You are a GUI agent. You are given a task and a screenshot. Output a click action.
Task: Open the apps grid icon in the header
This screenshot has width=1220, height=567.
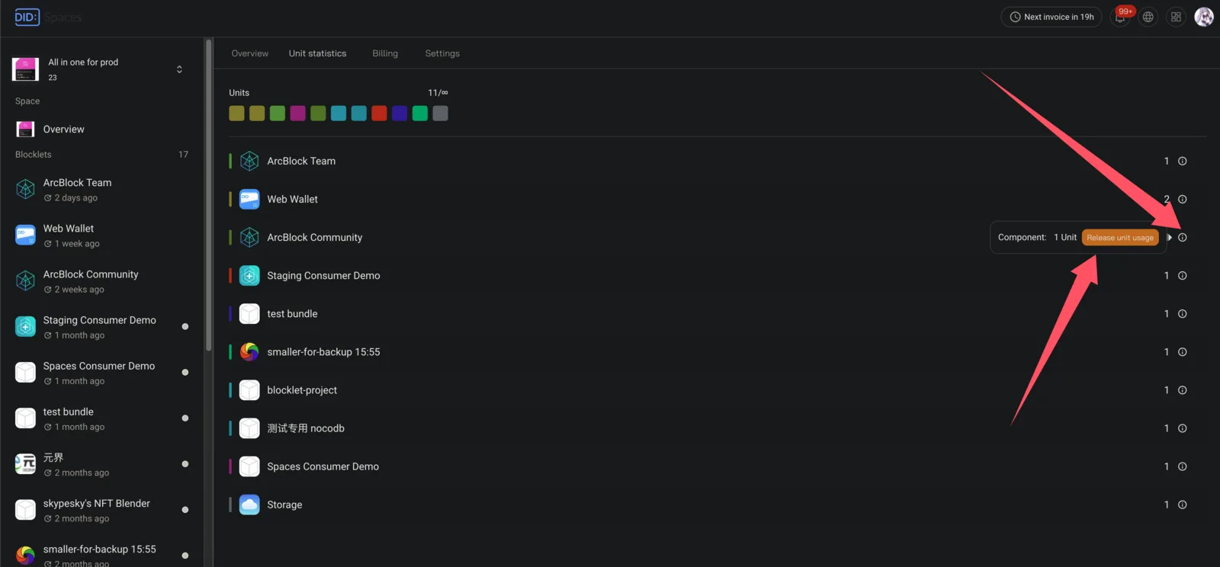[1176, 17]
